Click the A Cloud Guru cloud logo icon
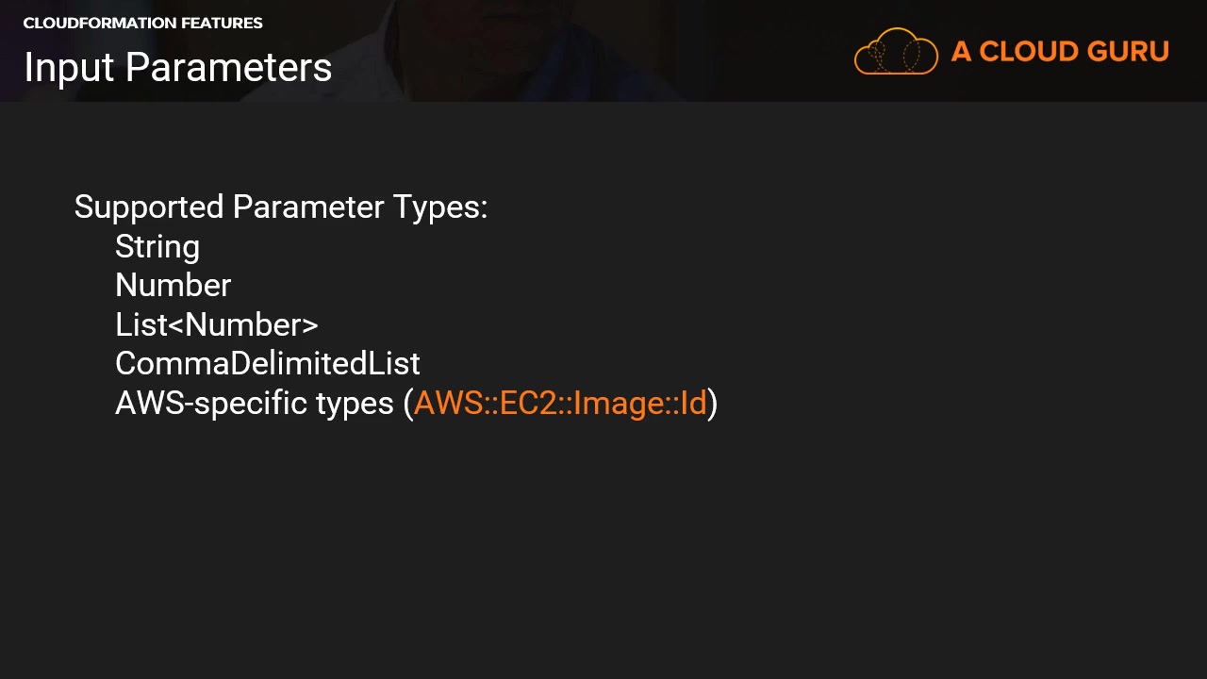This screenshot has width=1207, height=679. click(896, 51)
